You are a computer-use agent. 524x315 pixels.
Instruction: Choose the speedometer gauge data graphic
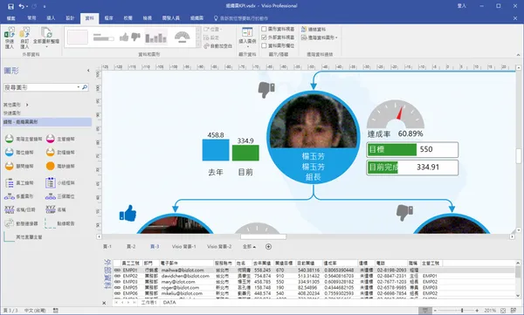click(x=183, y=37)
